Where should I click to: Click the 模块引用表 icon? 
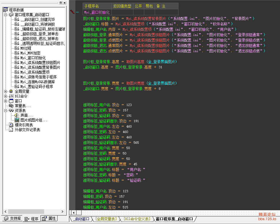pos(11,125)
